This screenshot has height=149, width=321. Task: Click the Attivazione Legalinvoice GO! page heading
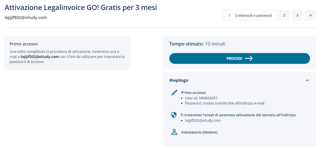point(81,7)
